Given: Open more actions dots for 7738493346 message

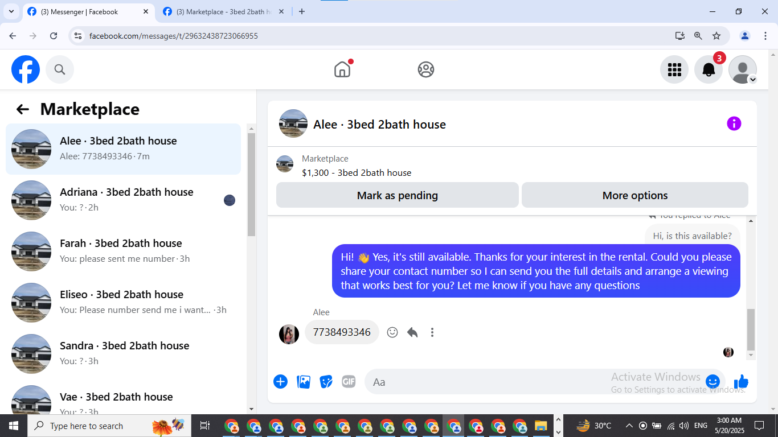Looking at the screenshot, I should 432,332.
